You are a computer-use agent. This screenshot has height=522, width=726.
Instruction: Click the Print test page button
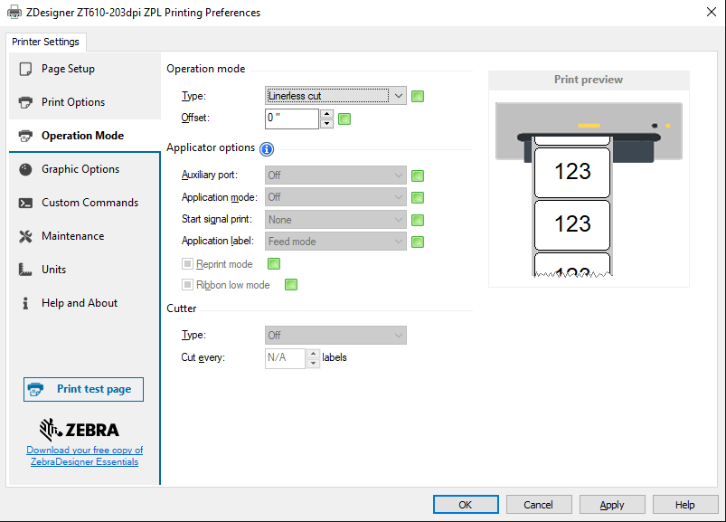pos(83,389)
